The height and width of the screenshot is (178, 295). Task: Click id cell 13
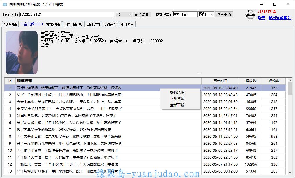point(10,171)
